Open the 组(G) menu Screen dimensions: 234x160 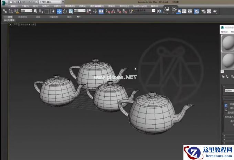coord(35,6)
